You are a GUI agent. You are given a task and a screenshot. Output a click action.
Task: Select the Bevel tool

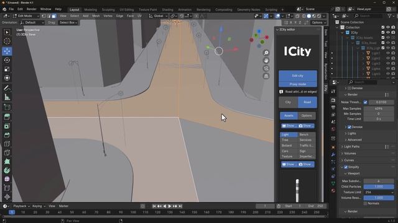pyautogui.click(x=7, y=135)
